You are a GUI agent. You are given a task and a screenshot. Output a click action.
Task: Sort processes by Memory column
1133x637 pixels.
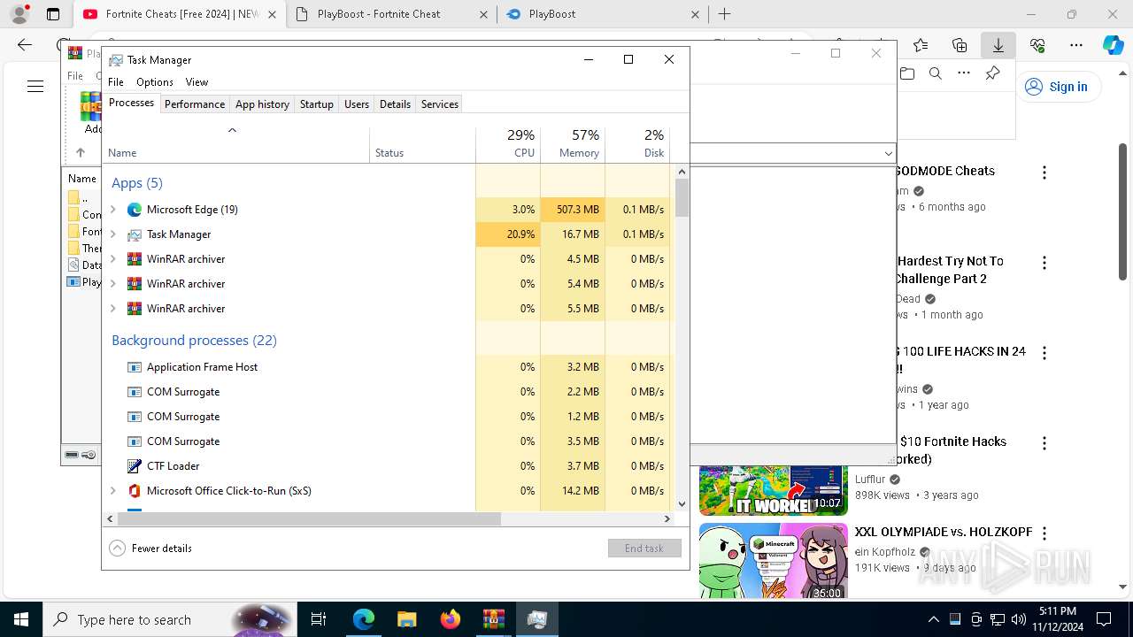click(x=573, y=144)
